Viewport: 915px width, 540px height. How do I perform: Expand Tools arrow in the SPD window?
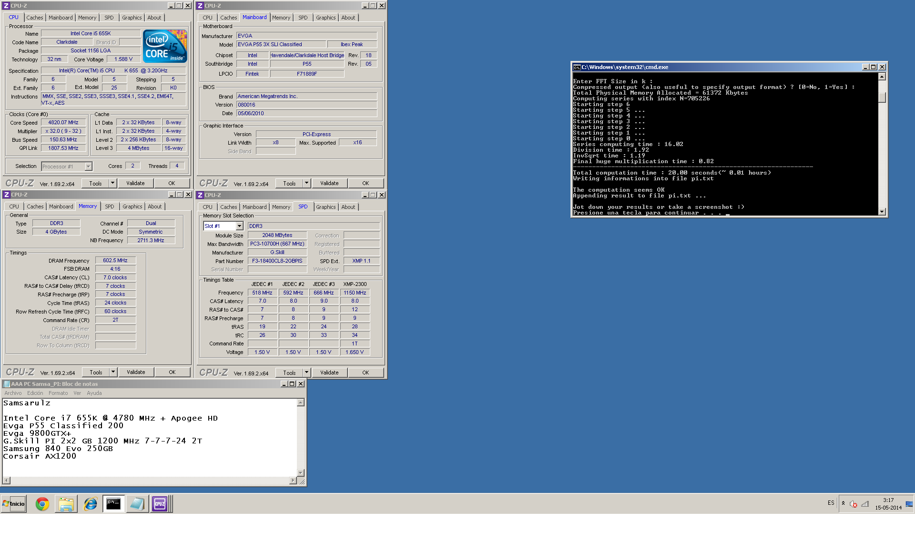(x=307, y=373)
